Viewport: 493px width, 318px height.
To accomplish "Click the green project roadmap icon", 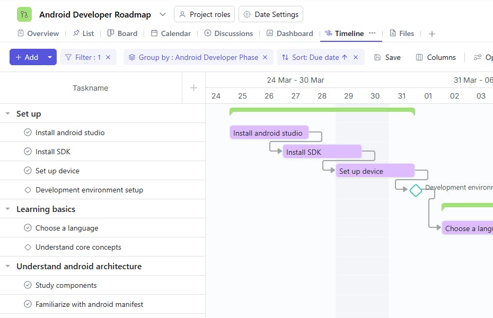I will tap(24, 14).
